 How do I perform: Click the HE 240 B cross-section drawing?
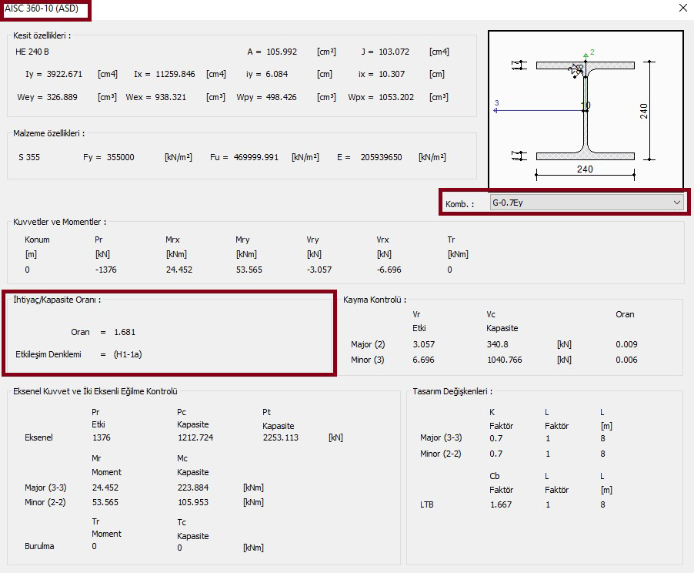pos(586,109)
